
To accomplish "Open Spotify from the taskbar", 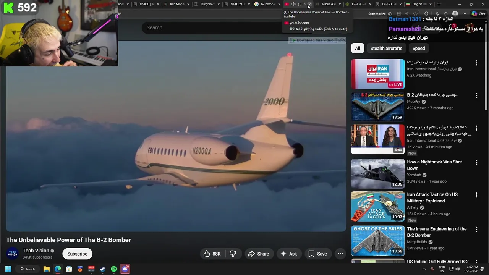I will point(114,269).
